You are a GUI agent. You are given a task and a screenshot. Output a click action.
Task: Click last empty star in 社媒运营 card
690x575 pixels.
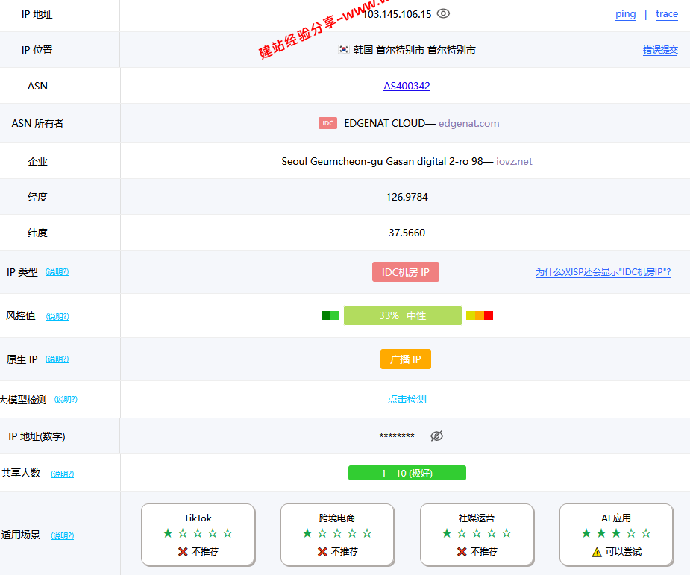tap(506, 533)
